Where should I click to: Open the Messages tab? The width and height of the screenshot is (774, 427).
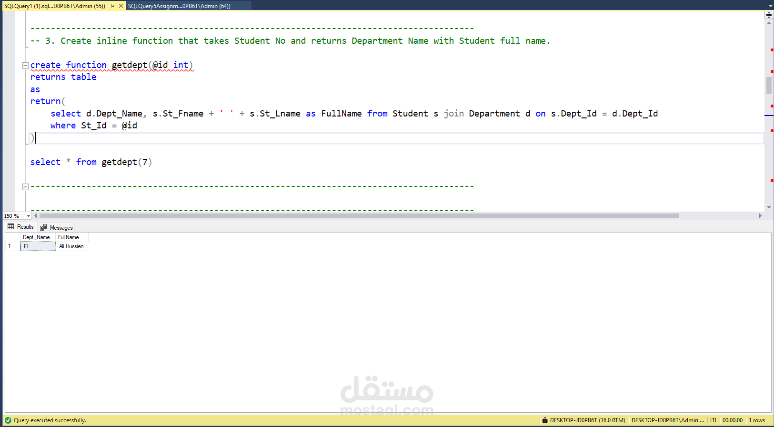click(x=57, y=227)
